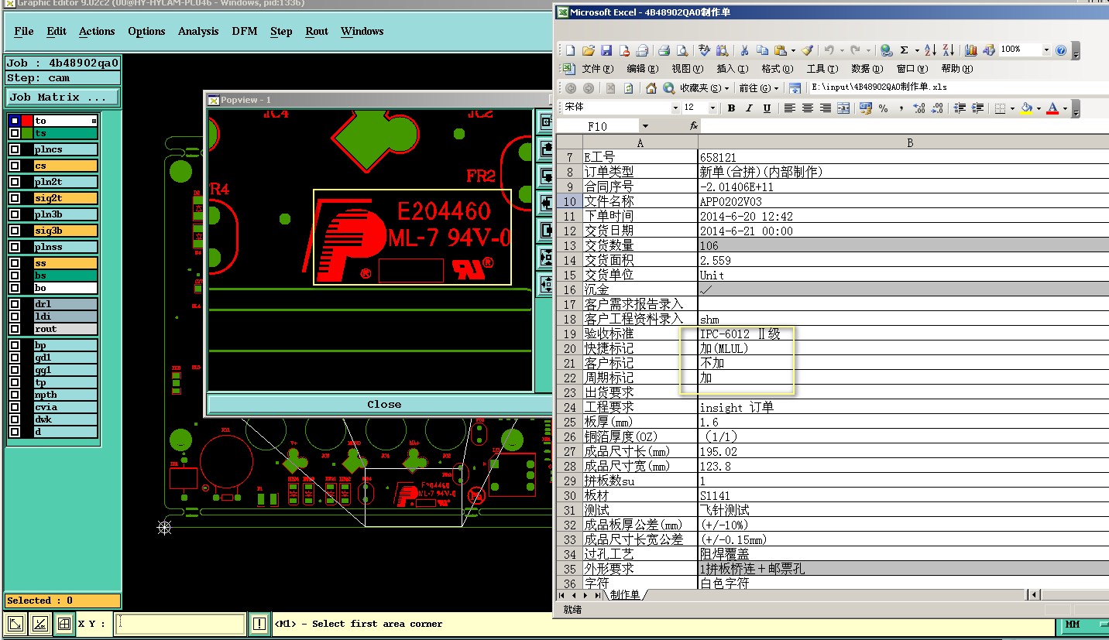1109x640 pixels.
Task: Click the red color swatch of layer to
Action: tap(27, 121)
